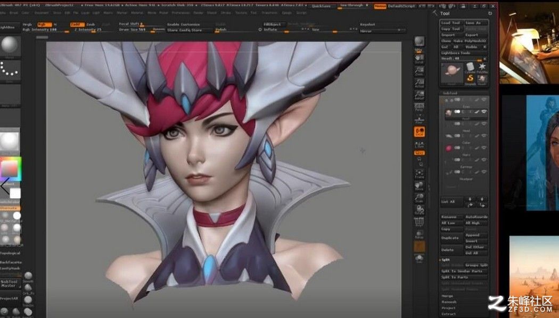Select the Scale view icon
Viewport: 559px width, 318px height.
click(420, 198)
